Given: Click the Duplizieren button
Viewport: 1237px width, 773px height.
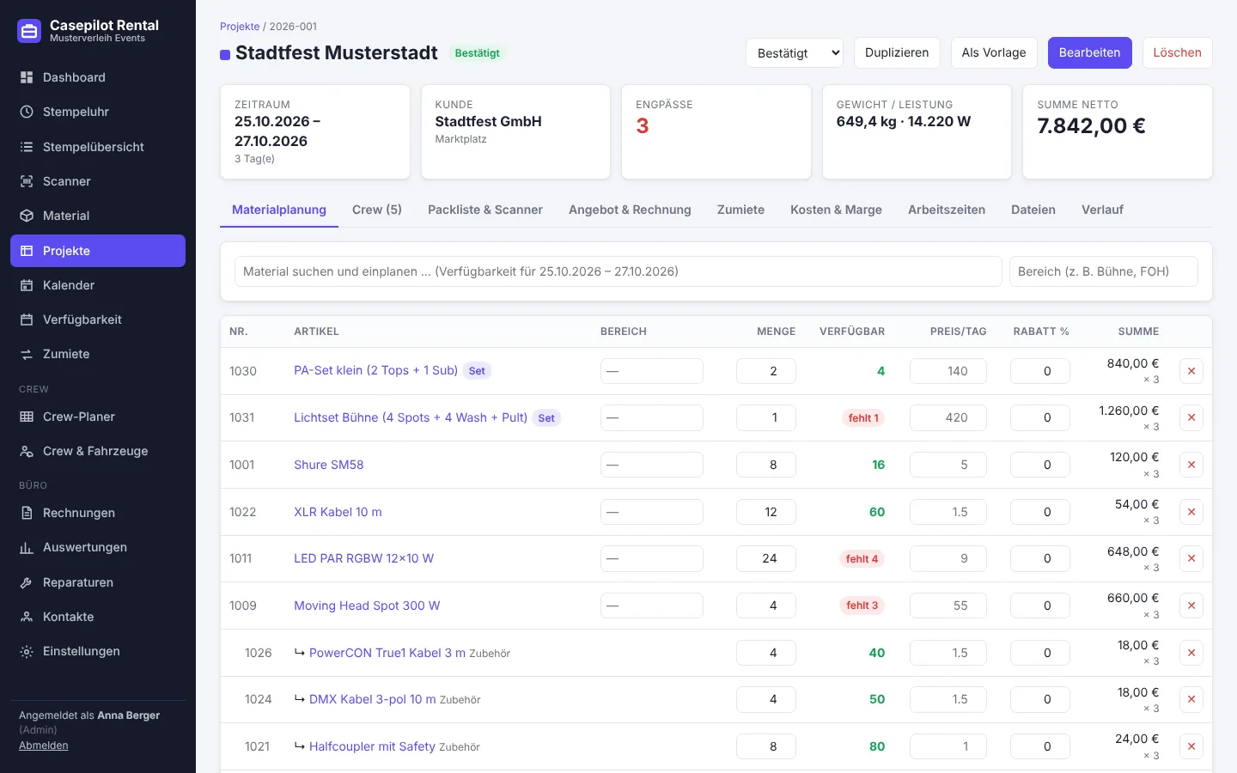Looking at the screenshot, I should click(897, 52).
